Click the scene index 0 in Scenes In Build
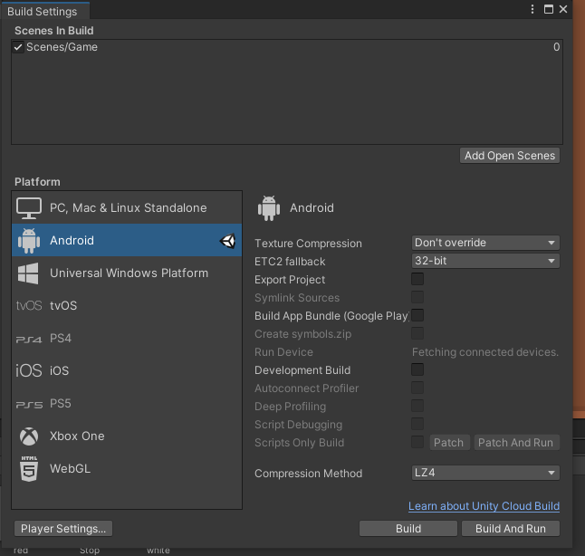Screen dimensions: 585x556 [556, 47]
